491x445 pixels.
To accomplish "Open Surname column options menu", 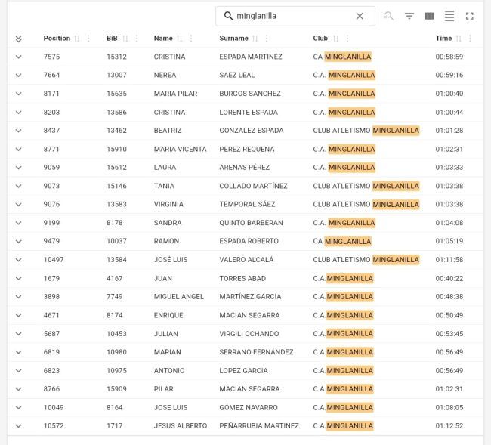I will click(x=267, y=39).
